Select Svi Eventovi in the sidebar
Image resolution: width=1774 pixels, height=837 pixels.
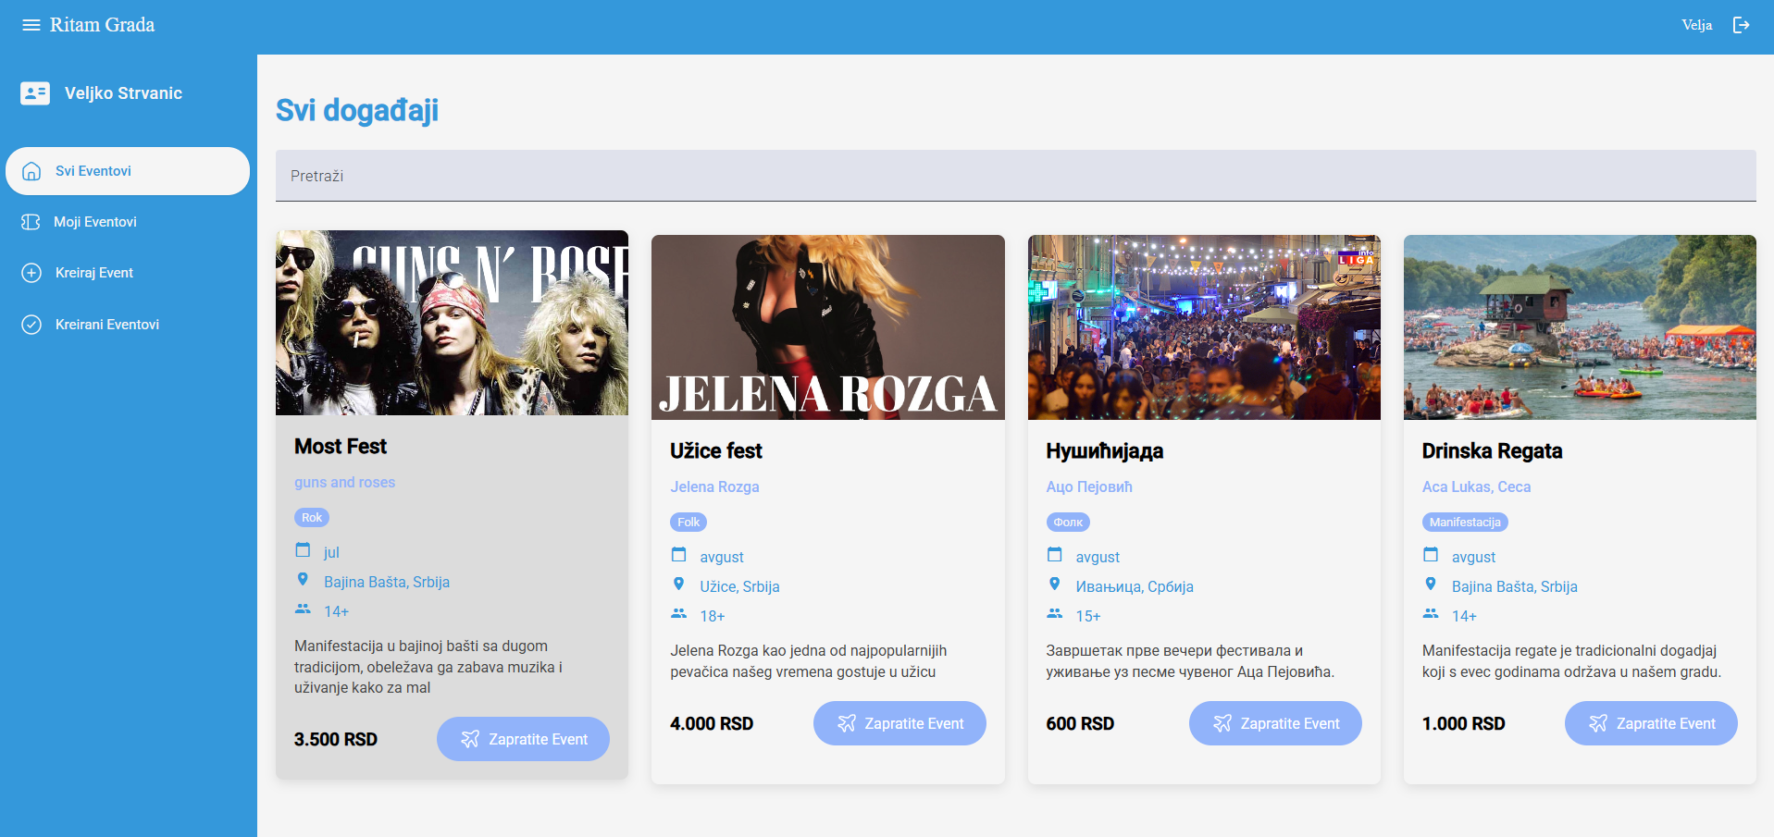click(x=128, y=171)
